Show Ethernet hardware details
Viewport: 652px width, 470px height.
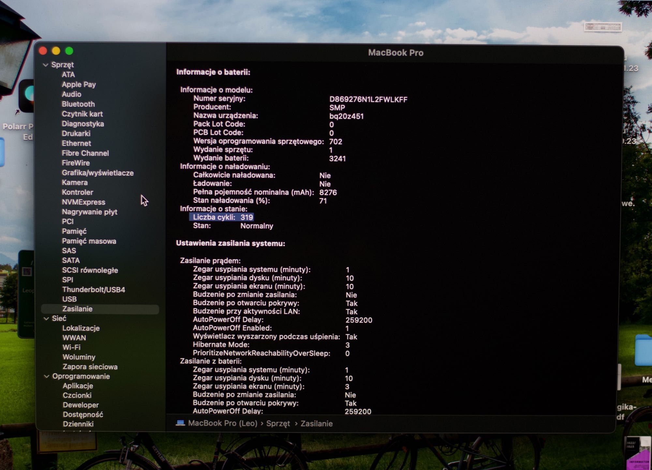(x=76, y=143)
